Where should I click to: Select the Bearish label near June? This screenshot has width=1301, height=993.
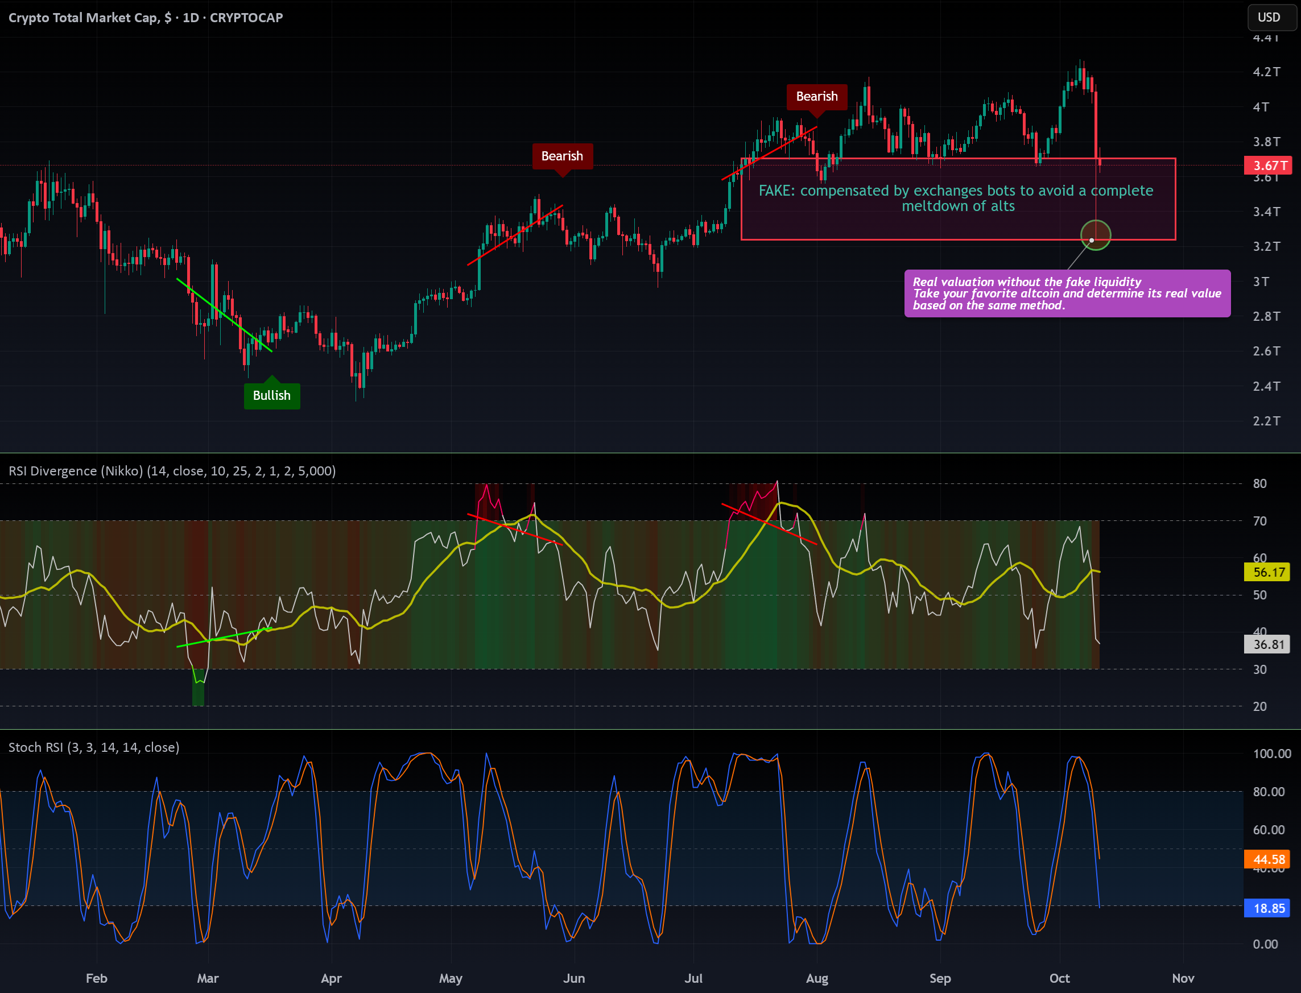pyautogui.click(x=562, y=156)
